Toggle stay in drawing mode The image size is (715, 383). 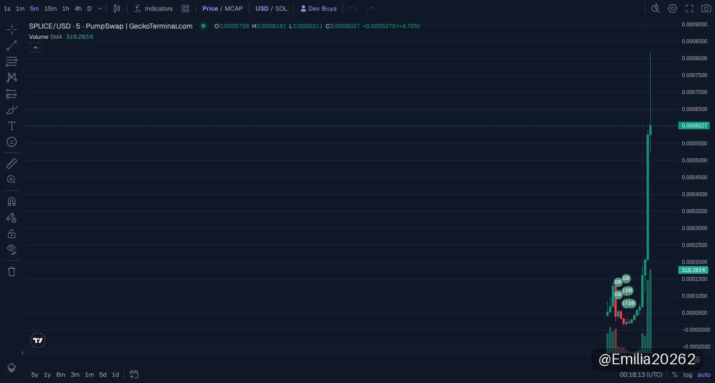(x=12, y=217)
